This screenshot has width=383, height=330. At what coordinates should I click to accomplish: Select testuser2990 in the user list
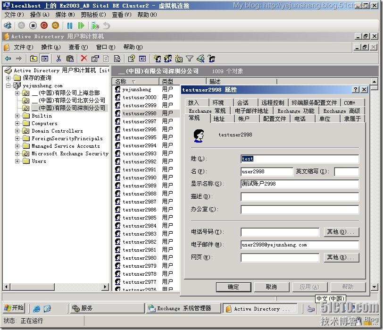pos(139,178)
